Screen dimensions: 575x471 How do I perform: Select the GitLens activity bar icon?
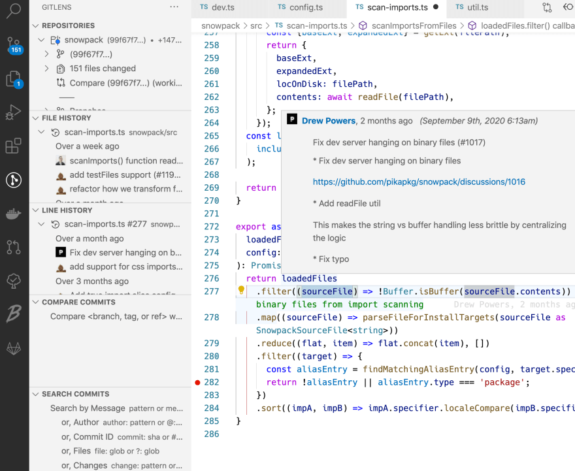14,180
